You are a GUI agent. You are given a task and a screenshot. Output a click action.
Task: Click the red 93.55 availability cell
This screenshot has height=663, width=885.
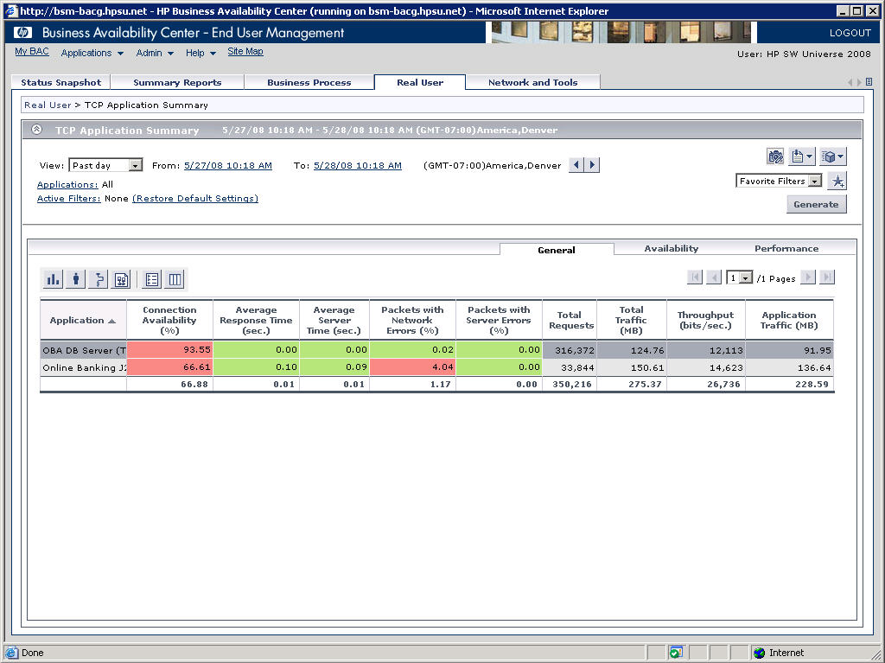(170, 350)
